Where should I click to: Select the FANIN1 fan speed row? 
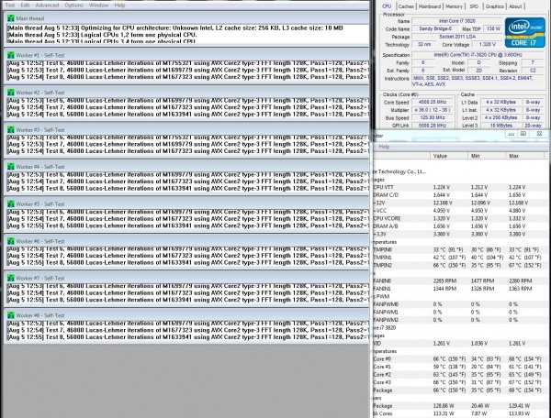pos(460,289)
